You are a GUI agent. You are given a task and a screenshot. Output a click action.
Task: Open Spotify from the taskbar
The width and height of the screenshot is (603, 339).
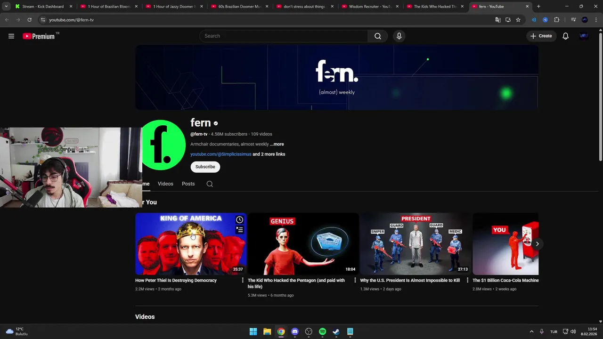click(322, 331)
